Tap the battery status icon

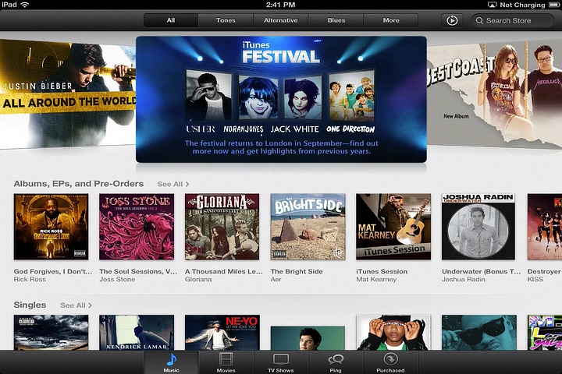[x=554, y=5]
